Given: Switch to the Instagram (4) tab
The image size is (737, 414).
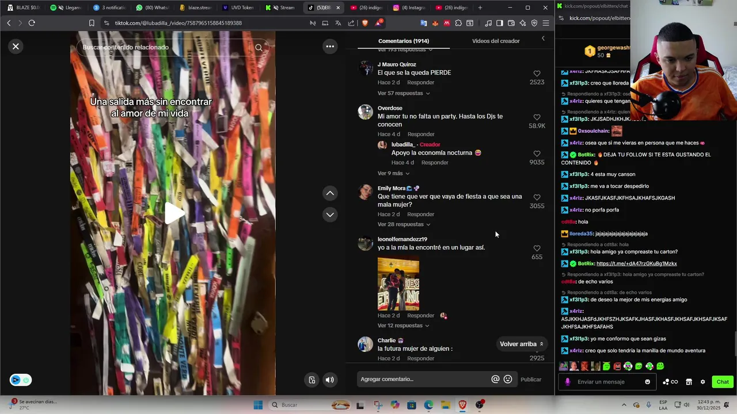Looking at the screenshot, I should point(410,7).
